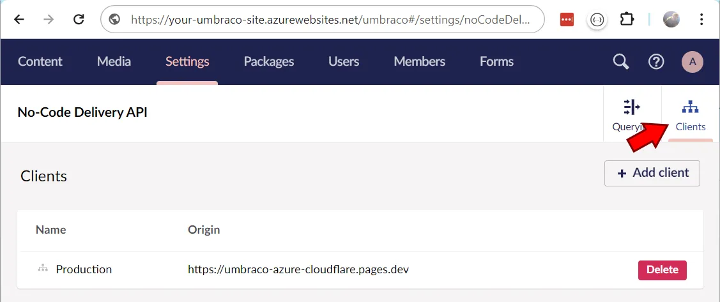
Task: Open the Chrome profile avatar
Action: point(671,19)
